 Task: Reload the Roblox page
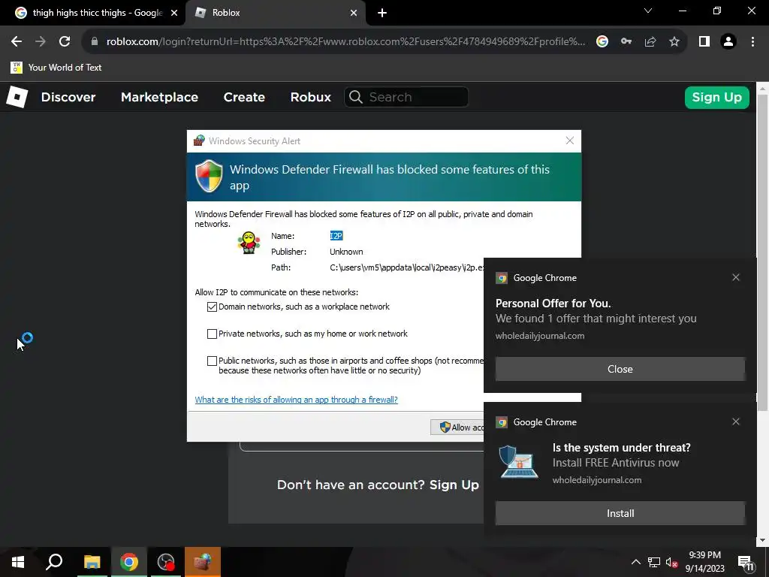click(65, 42)
